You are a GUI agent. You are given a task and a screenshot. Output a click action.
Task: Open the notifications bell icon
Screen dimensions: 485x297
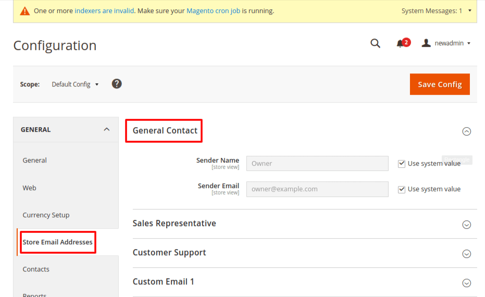[400, 44]
